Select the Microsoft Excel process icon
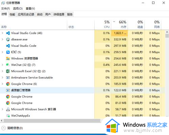This screenshot has height=135, width=169. coord(8,71)
